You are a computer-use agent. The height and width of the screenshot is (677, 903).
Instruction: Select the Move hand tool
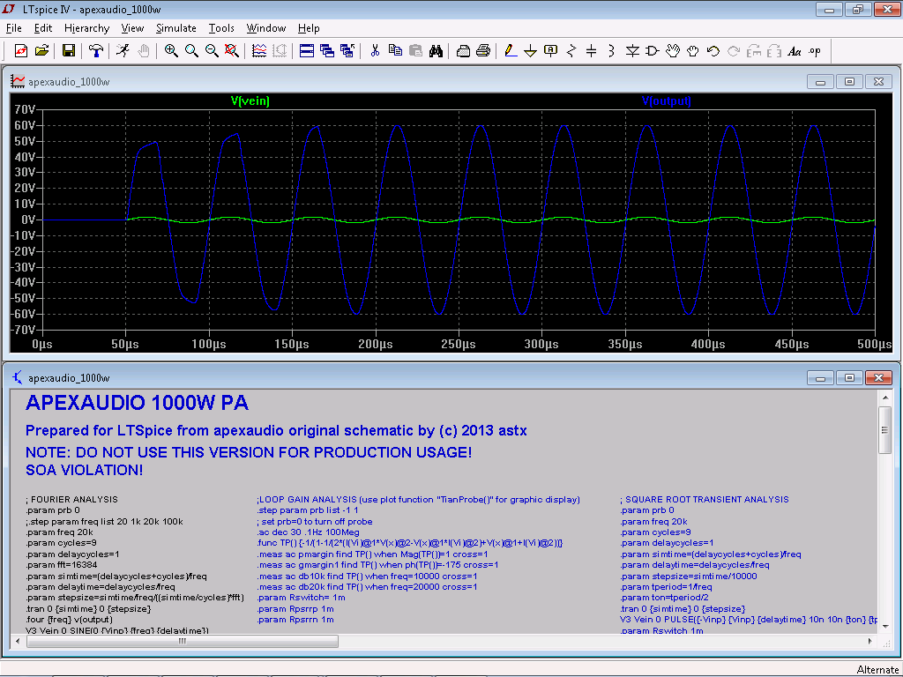pyautogui.click(x=673, y=51)
